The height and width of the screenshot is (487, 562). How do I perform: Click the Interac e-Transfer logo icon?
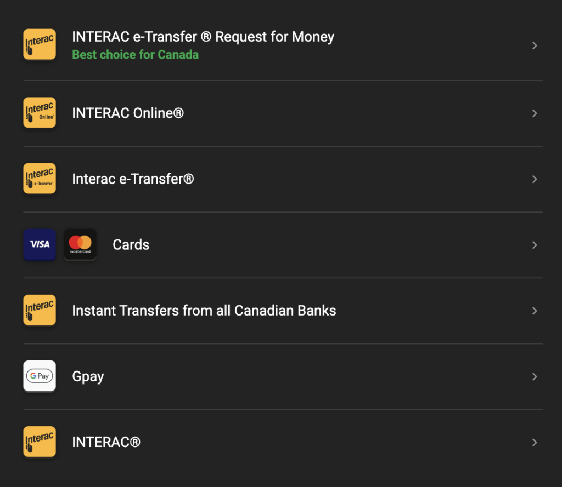pos(40,179)
